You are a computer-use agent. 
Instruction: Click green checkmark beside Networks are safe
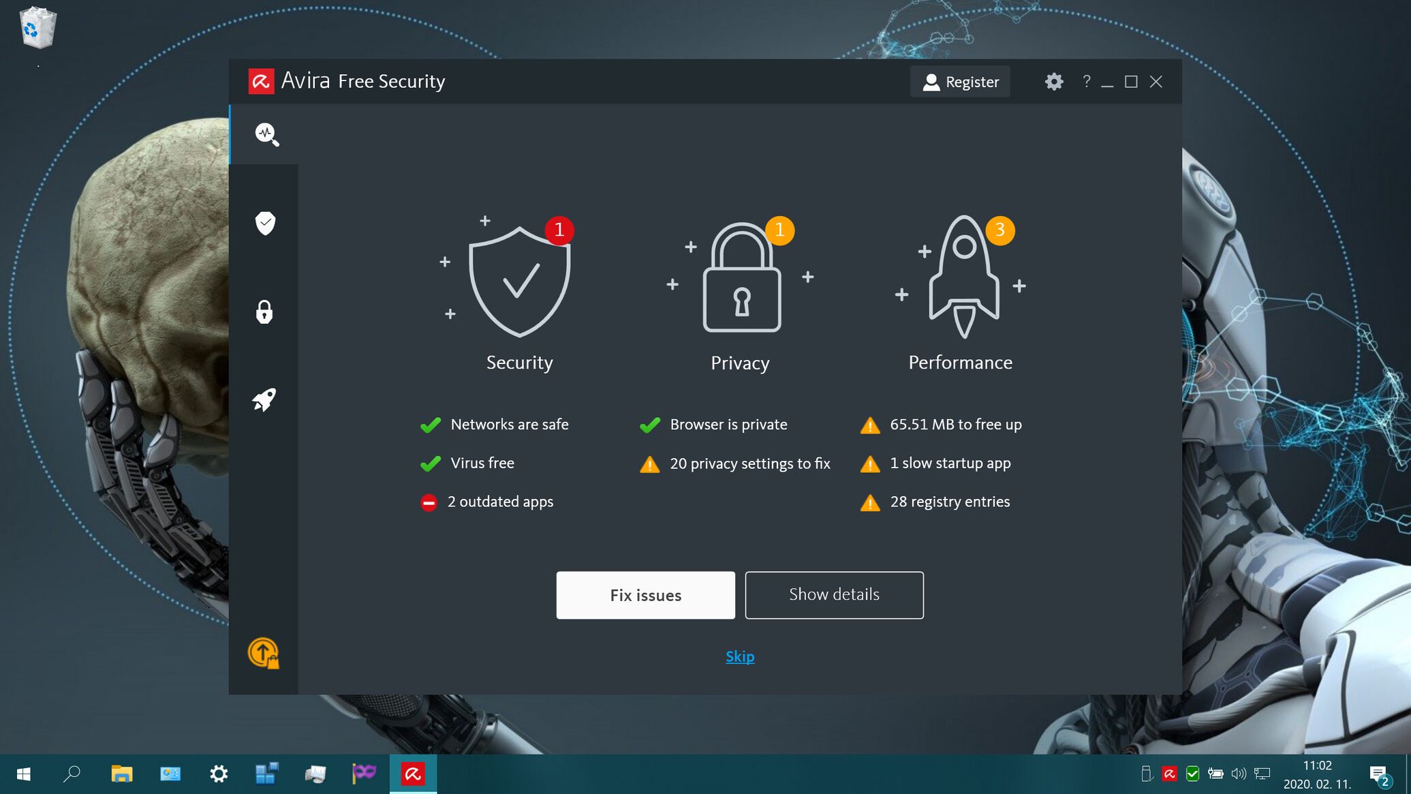tap(431, 425)
